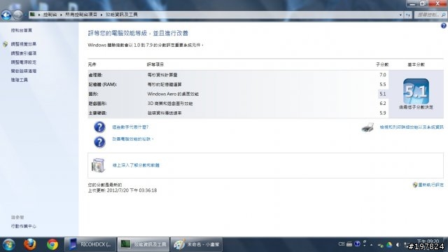448x252 pixels.
Task: Select the Windows Aero row scoring 5.1
Action: [x=238, y=94]
